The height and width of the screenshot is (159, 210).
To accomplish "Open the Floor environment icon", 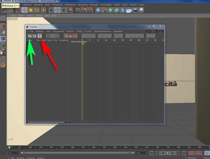I will [129, 10].
